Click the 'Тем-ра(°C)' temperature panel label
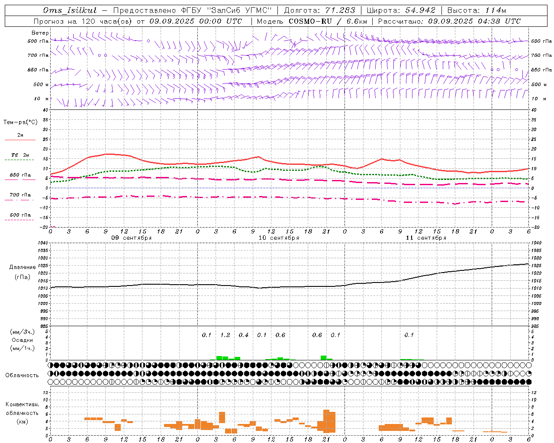The width and height of the screenshot is (554, 443). click(x=20, y=122)
